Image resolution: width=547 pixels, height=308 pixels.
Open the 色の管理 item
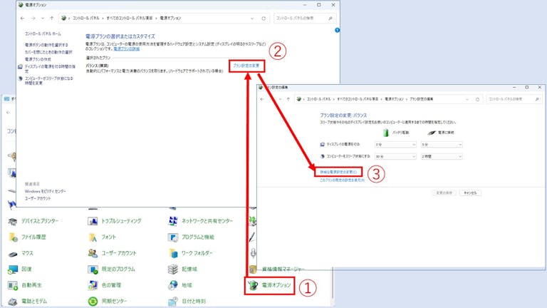(x=105, y=285)
